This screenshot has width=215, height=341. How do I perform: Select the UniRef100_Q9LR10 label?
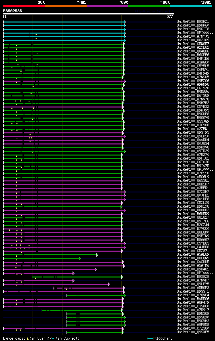pyautogui.click(x=193, y=136)
